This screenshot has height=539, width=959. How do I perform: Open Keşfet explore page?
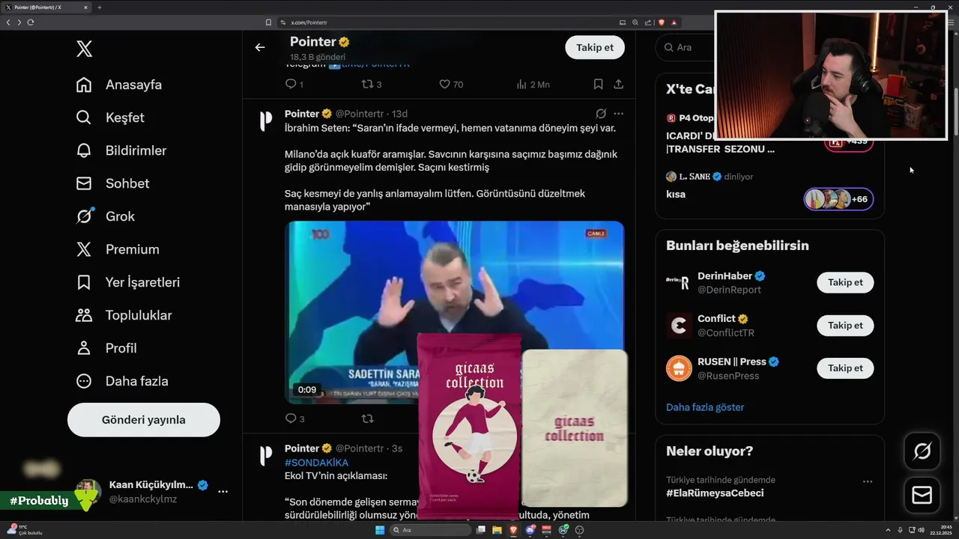pos(109,118)
